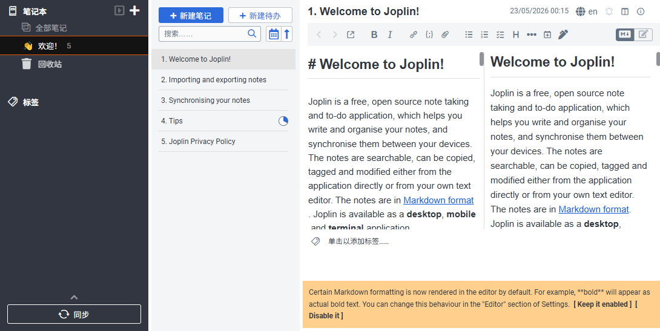Screen dimensions: 660x331
Task: Click 单击以添加标签 to add tags
Action: 358,241
